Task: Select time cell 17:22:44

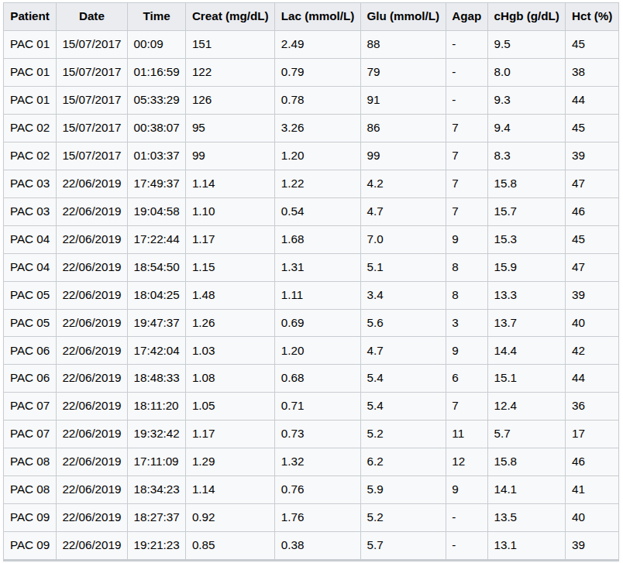Action: 157,239
